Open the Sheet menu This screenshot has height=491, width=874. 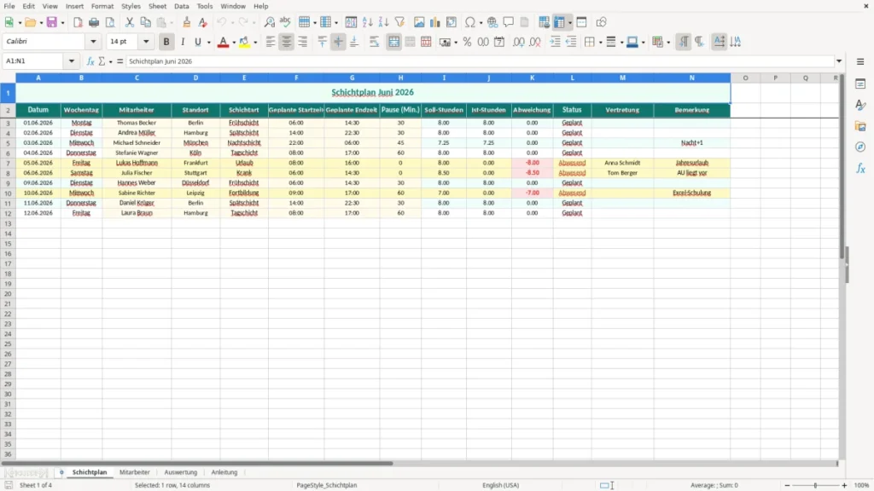click(x=157, y=6)
